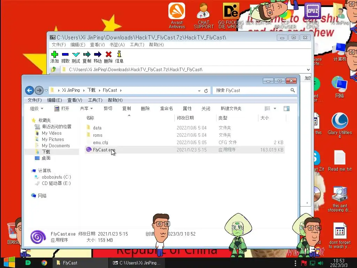The width and height of the screenshot is (357, 268).
Task: Click 属性 in Explorer toolbar
Action: pos(187,109)
